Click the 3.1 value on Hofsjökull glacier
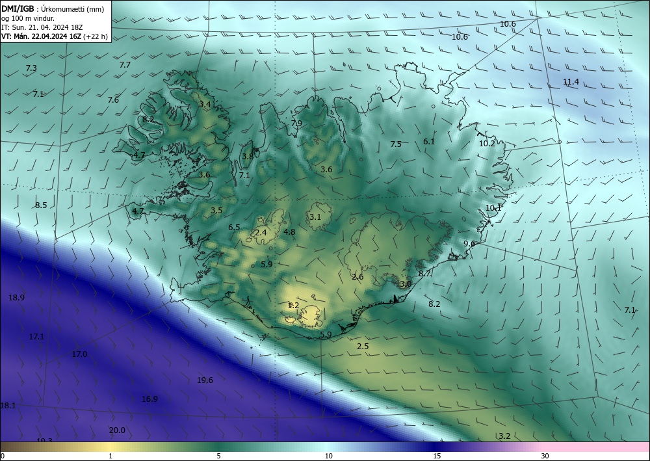 315,217
